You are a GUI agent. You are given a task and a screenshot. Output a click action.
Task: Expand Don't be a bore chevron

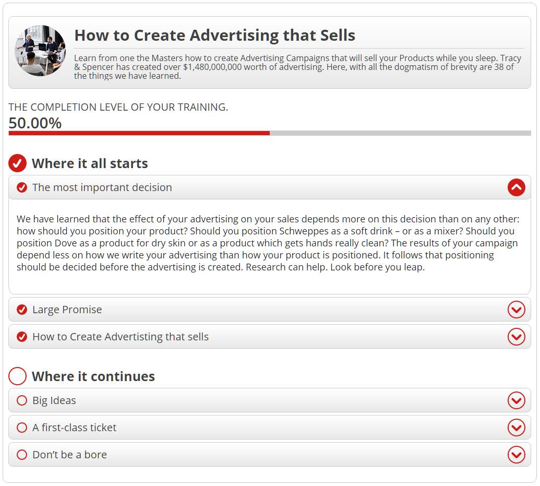(516, 455)
